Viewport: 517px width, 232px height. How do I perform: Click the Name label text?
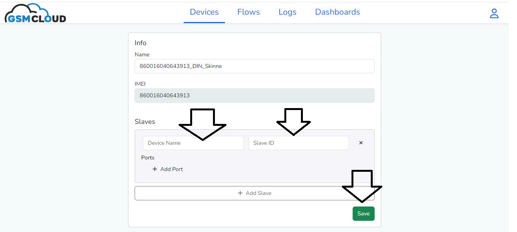pyautogui.click(x=142, y=54)
